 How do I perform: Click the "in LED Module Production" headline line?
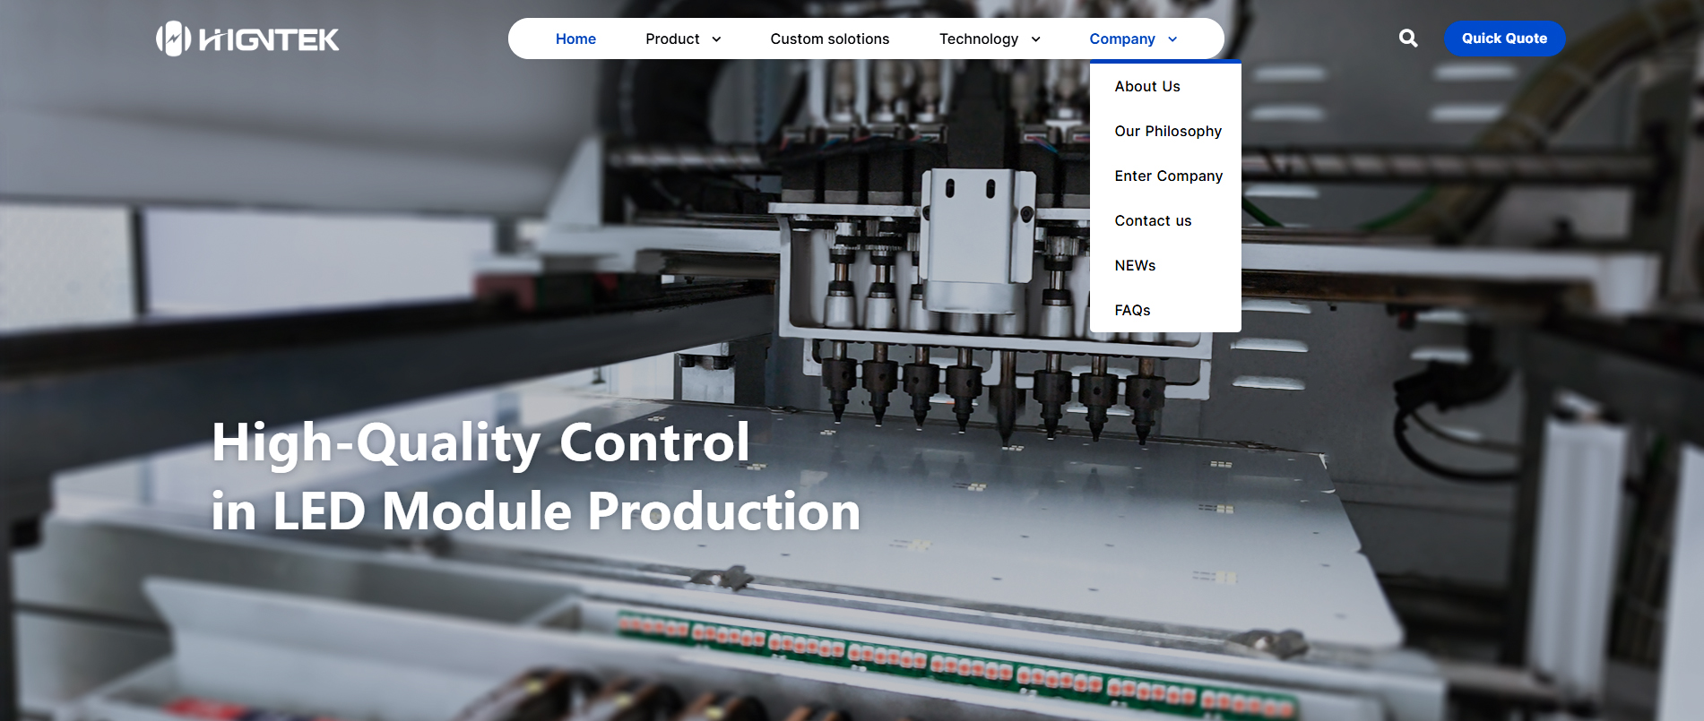pos(535,511)
